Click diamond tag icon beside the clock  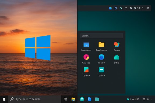coord(135,8)
